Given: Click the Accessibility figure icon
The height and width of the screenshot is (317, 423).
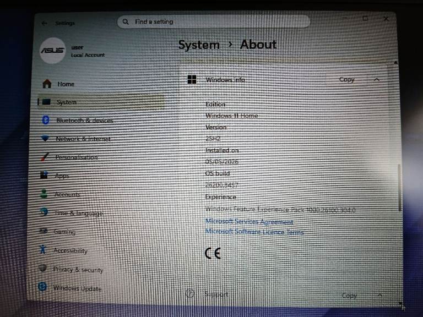Looking at the screenshot, I should (42, 249).
